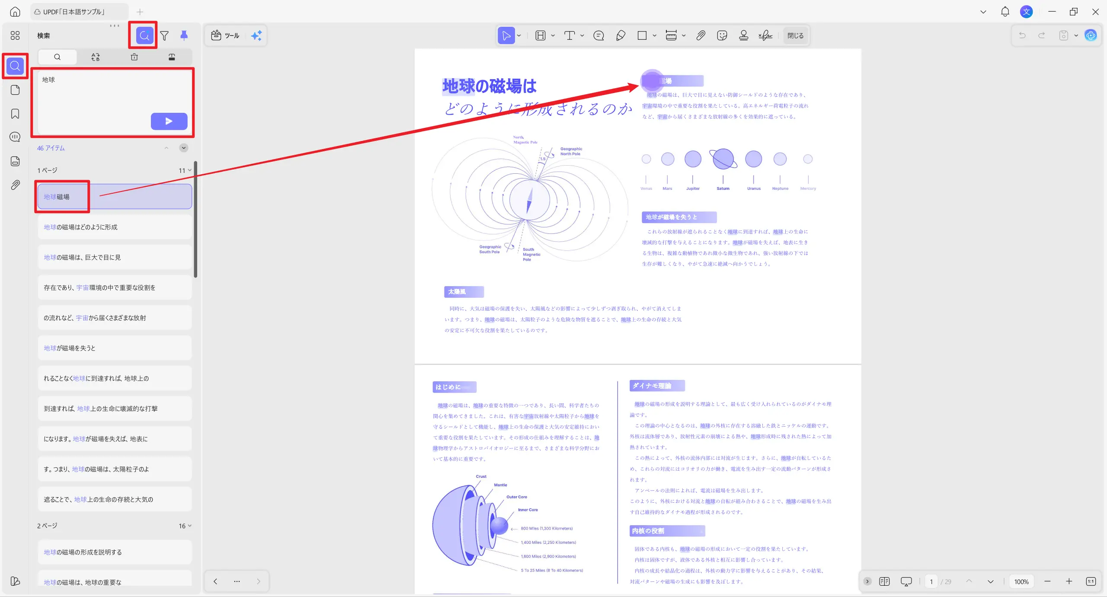Switch to the redact search tab
Screen dimensions: 1107x597
172,57
